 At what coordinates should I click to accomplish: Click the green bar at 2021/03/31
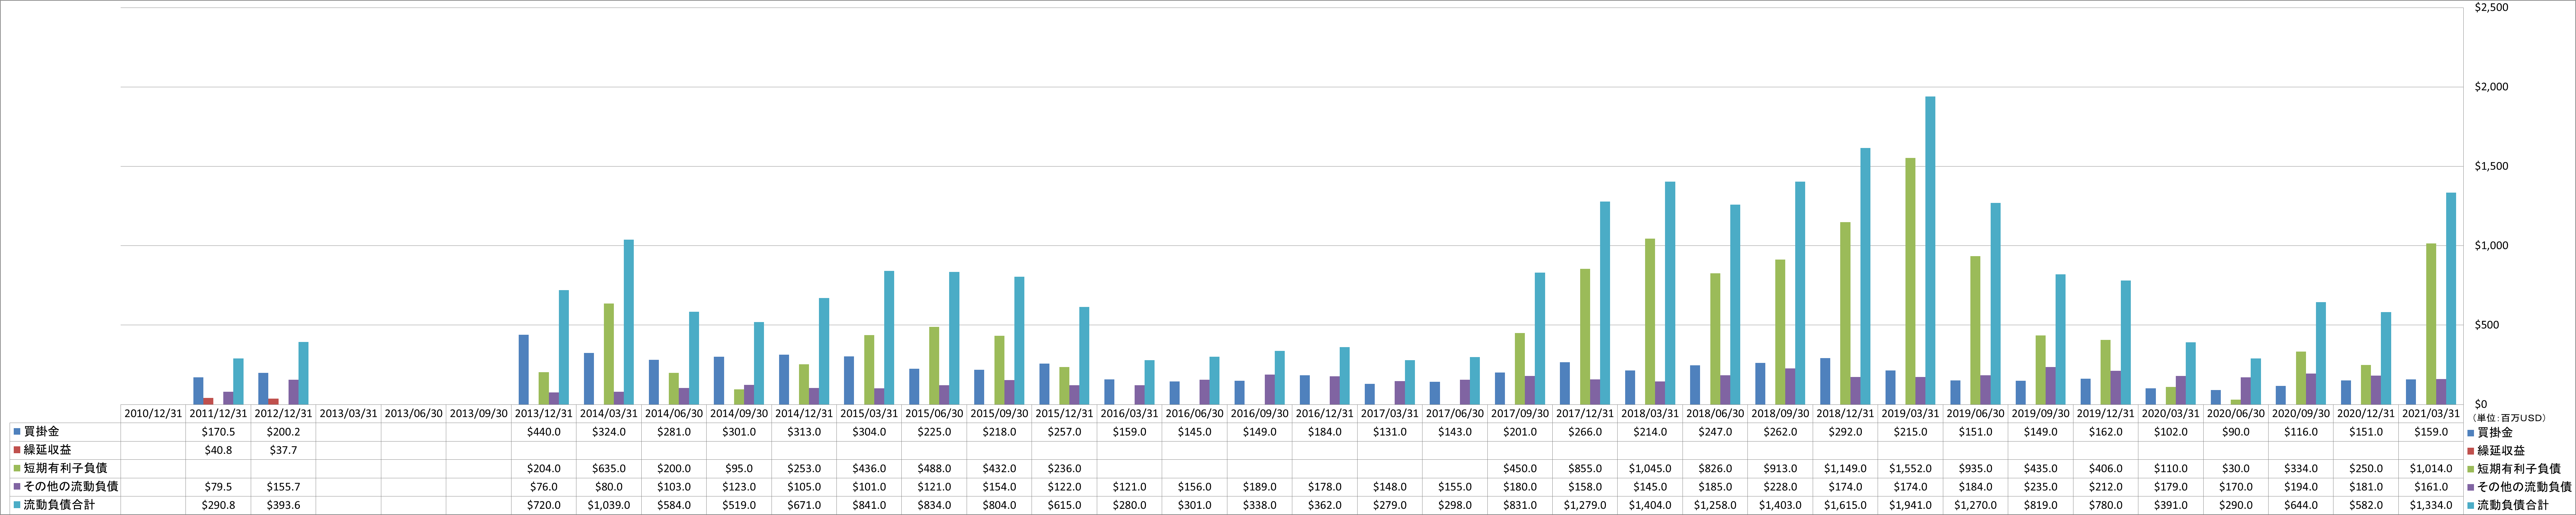[2431, 324]
